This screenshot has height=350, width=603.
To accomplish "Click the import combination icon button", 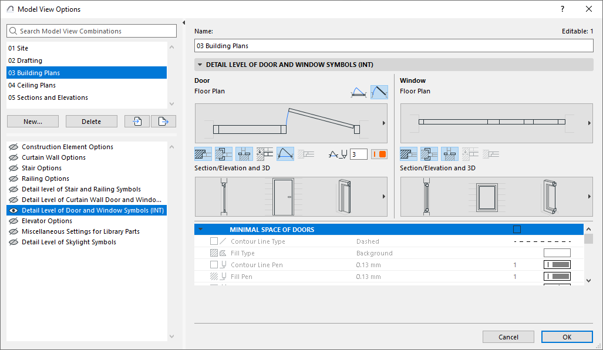I will pos(137,122).
